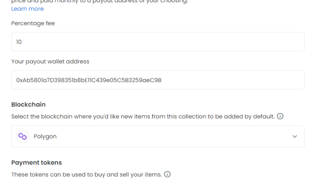Click the Payment tokens section heading
319x183 pixels.
point(36,163)
